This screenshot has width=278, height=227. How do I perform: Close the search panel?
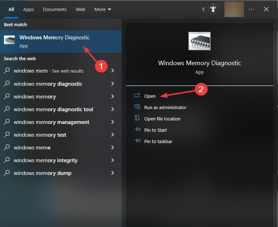266,9
